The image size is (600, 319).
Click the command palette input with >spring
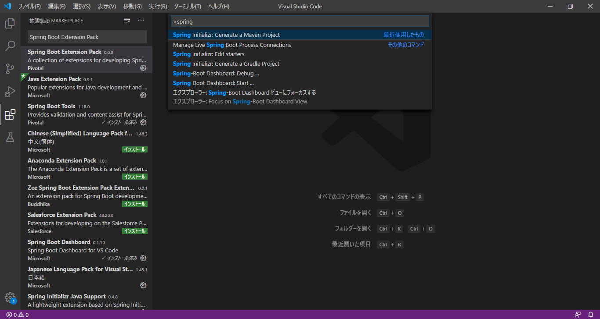pyautogui.click(x=300, y=21)
